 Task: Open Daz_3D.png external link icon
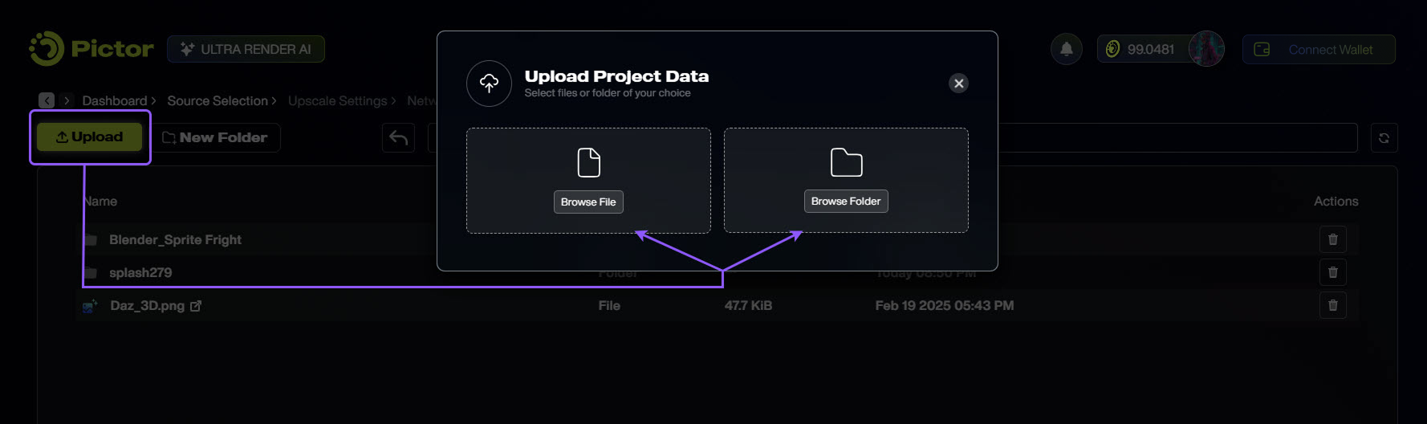(x=196, y=306)
